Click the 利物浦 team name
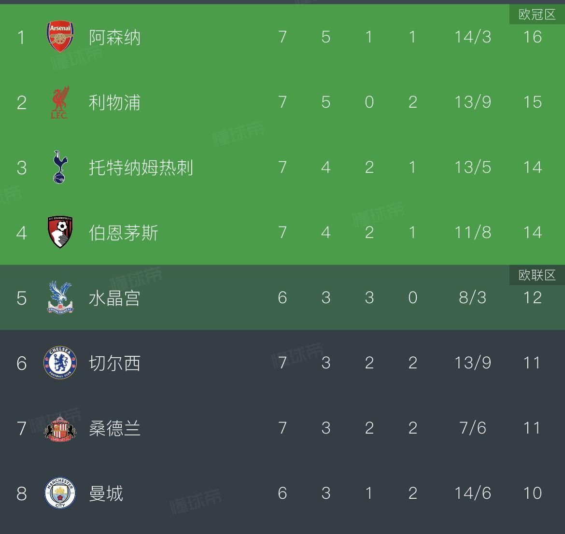565x534 pixels. click(x=114, y=102)
